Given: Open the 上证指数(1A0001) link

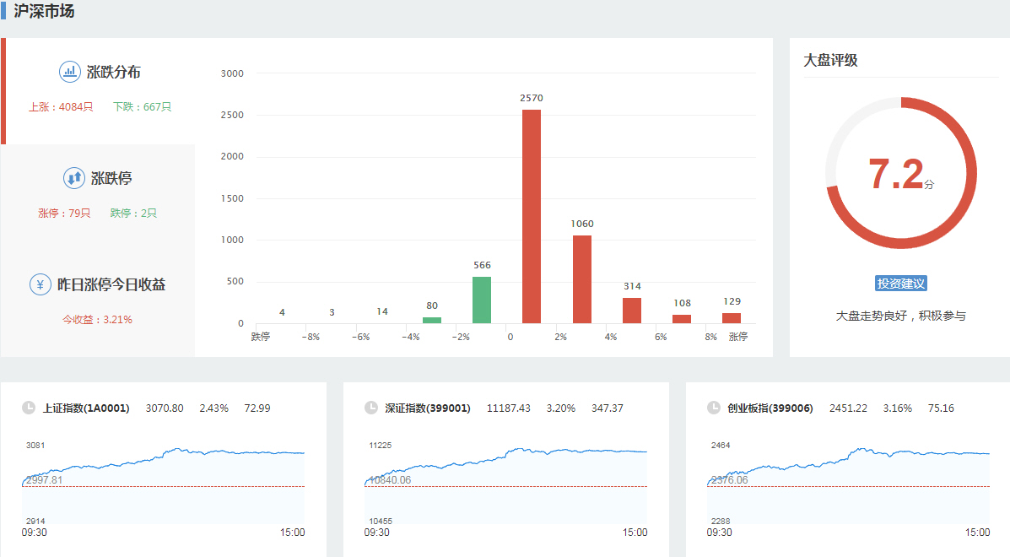Looking at the screenshot, I should click(x=86, y=408).
